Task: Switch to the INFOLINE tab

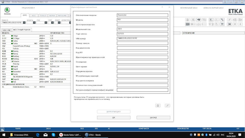Action: pos(62,16)
